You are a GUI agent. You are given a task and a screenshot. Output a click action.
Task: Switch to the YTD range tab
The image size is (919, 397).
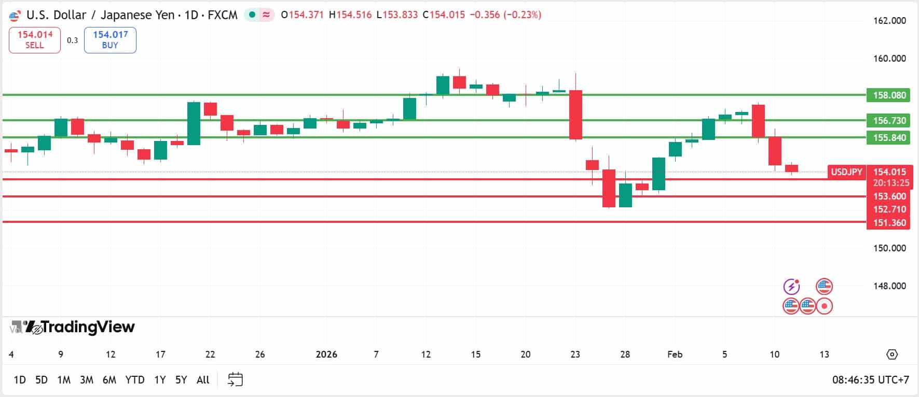[135, 379]
